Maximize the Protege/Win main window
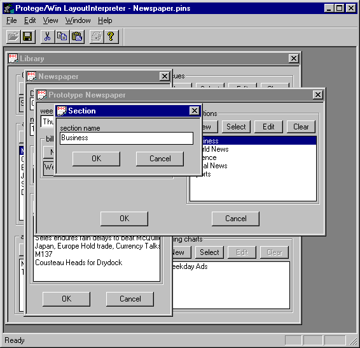The image size is (360, 348). (340, 8)
